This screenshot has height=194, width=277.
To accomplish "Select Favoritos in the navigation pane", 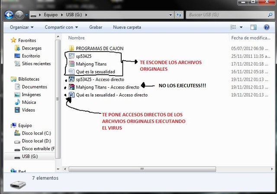I will coord(27,40).
